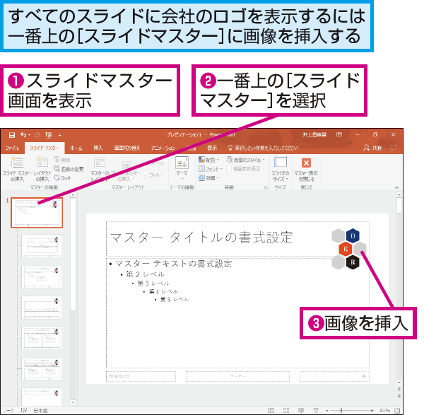Click マスターのレイアウト button
The width and height of the screenshot is (424, 415).
100,170
